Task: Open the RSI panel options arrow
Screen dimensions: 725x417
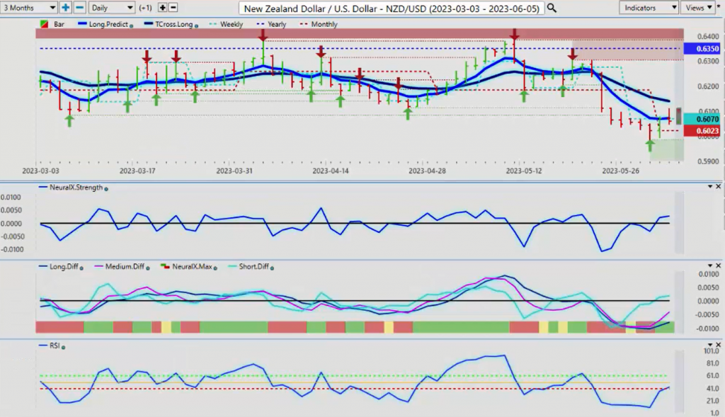Action: [709, 344]
